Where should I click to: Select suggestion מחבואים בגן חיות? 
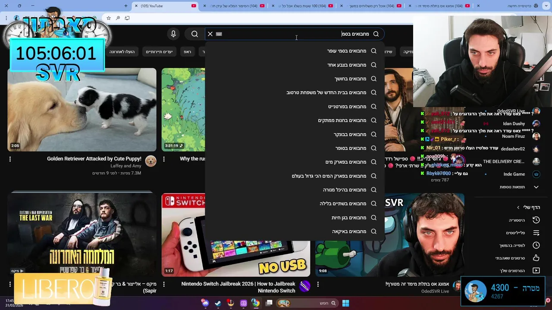point(295,217)
